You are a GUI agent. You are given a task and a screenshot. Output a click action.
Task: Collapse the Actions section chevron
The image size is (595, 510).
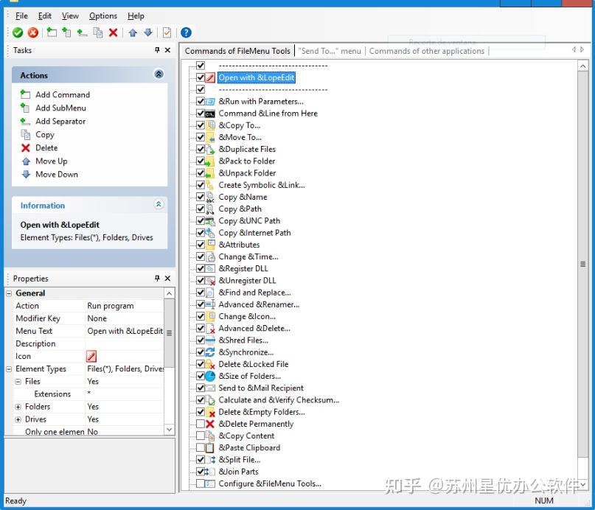(x=159, y=74)
